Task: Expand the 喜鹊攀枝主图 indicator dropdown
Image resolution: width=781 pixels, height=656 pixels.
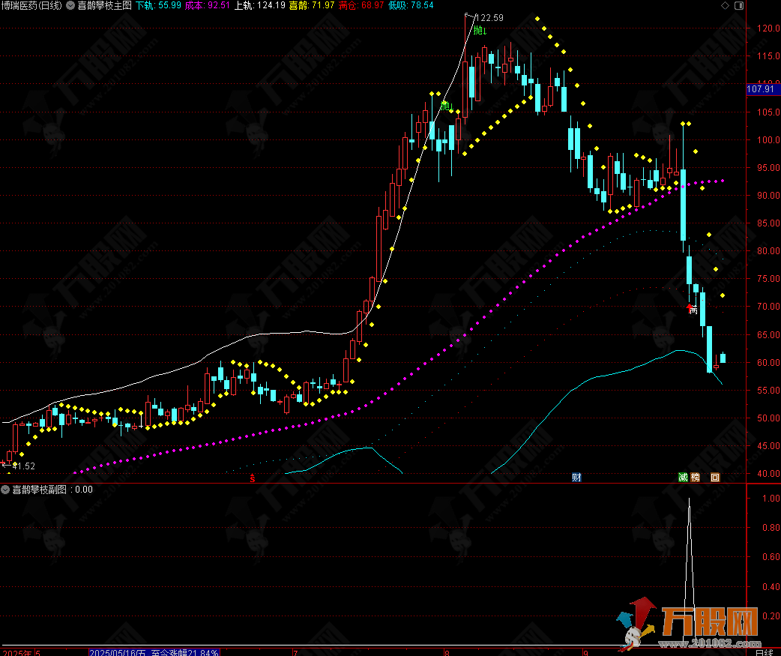Action: click(70, 5)
